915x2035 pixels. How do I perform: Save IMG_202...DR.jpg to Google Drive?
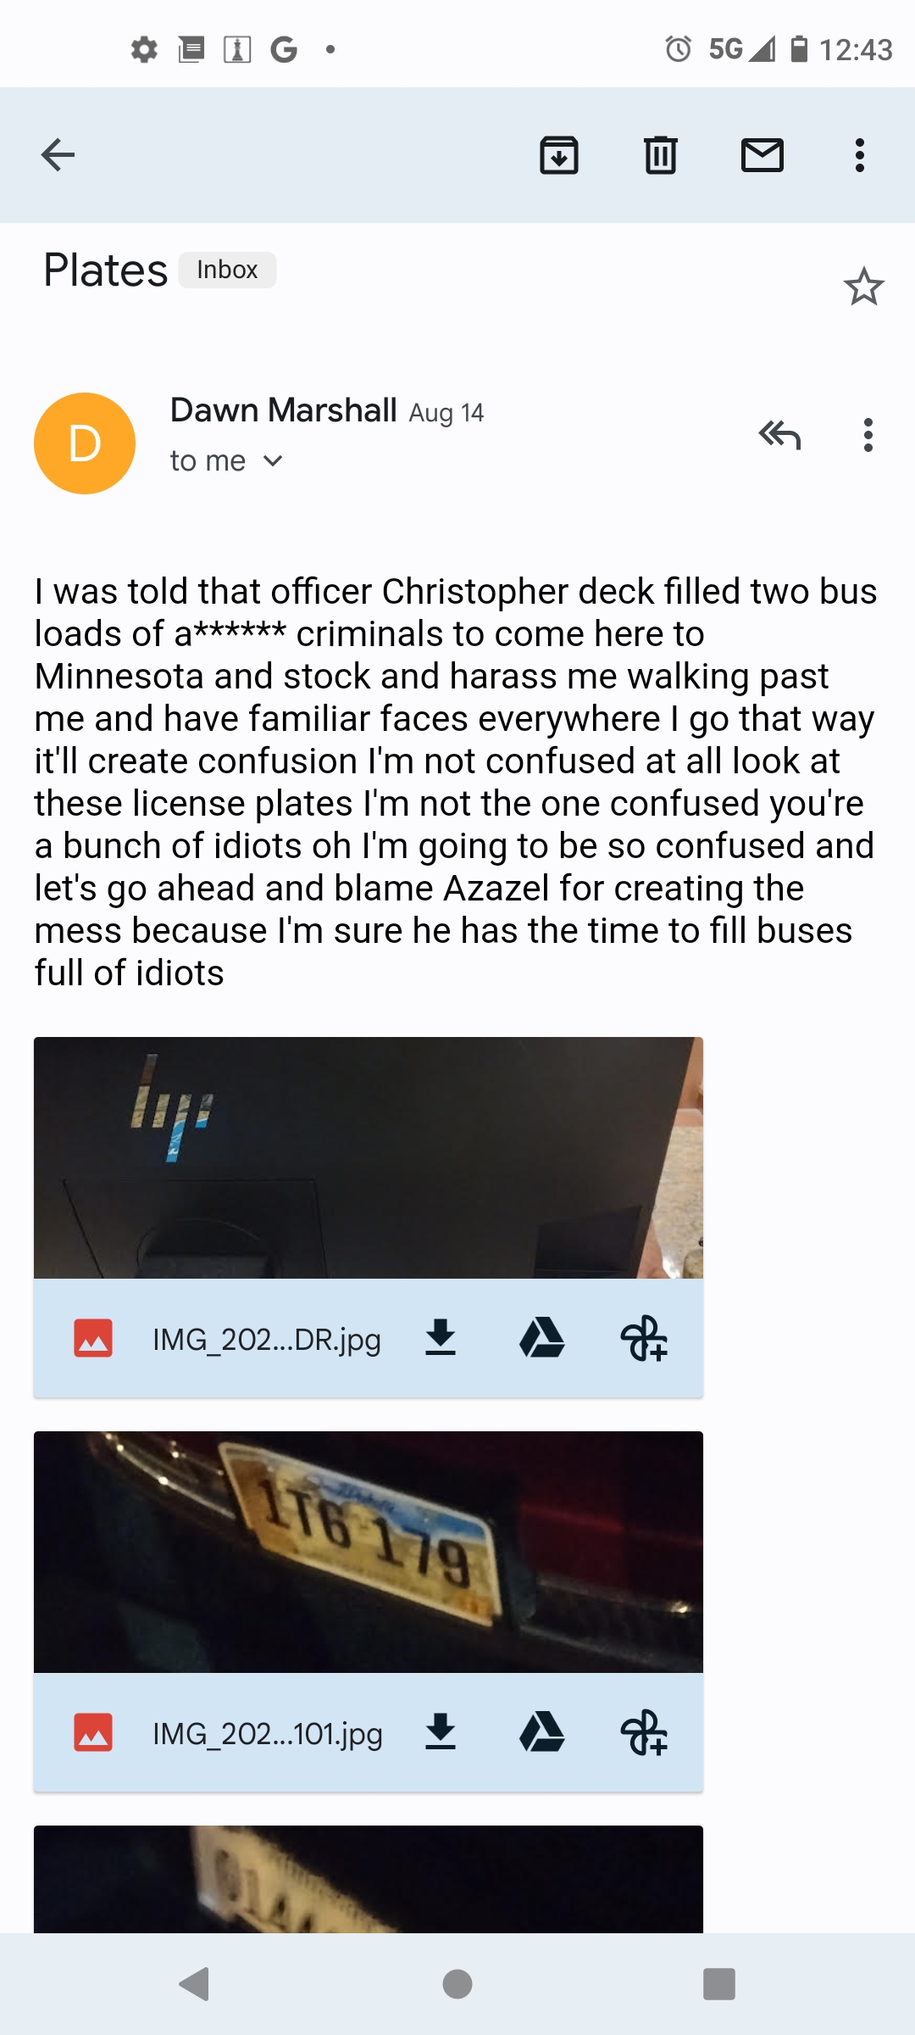click(542, 1338)
